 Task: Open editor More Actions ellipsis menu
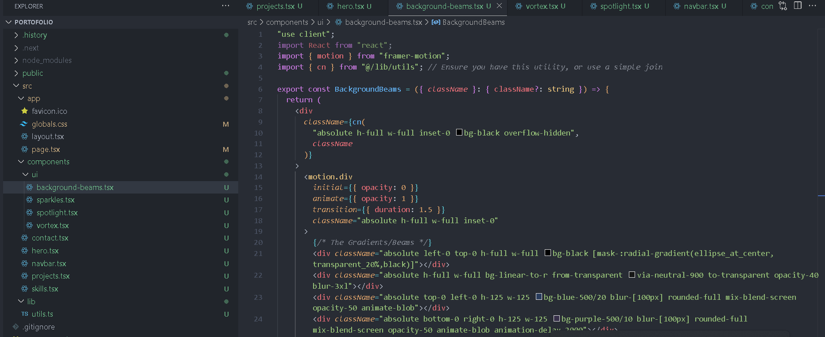click(x=812, y=6)
